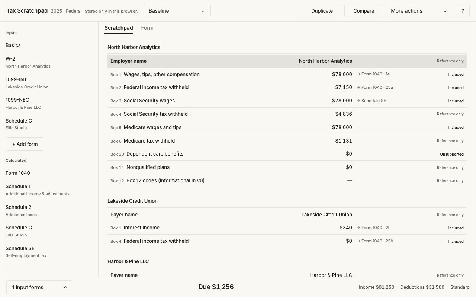Click the Unsupported status for Dependent care benefits

click(x=452, y=154)
